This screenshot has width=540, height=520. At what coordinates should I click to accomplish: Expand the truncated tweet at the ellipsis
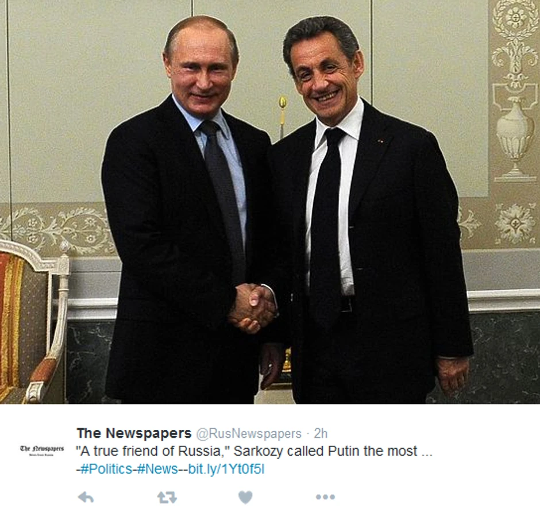(427, 452)
